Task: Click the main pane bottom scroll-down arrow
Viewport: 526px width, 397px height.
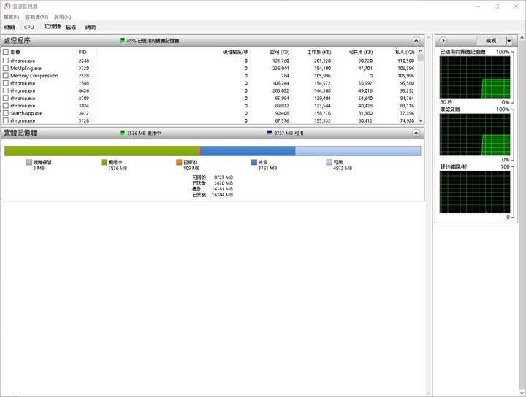Action: click(x=428, y=393)
